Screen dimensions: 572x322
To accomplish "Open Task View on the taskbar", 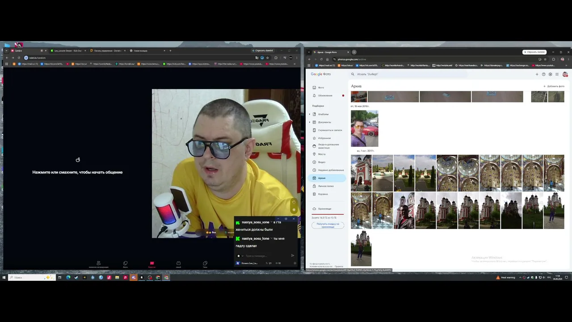I will [x=59, y=278].
